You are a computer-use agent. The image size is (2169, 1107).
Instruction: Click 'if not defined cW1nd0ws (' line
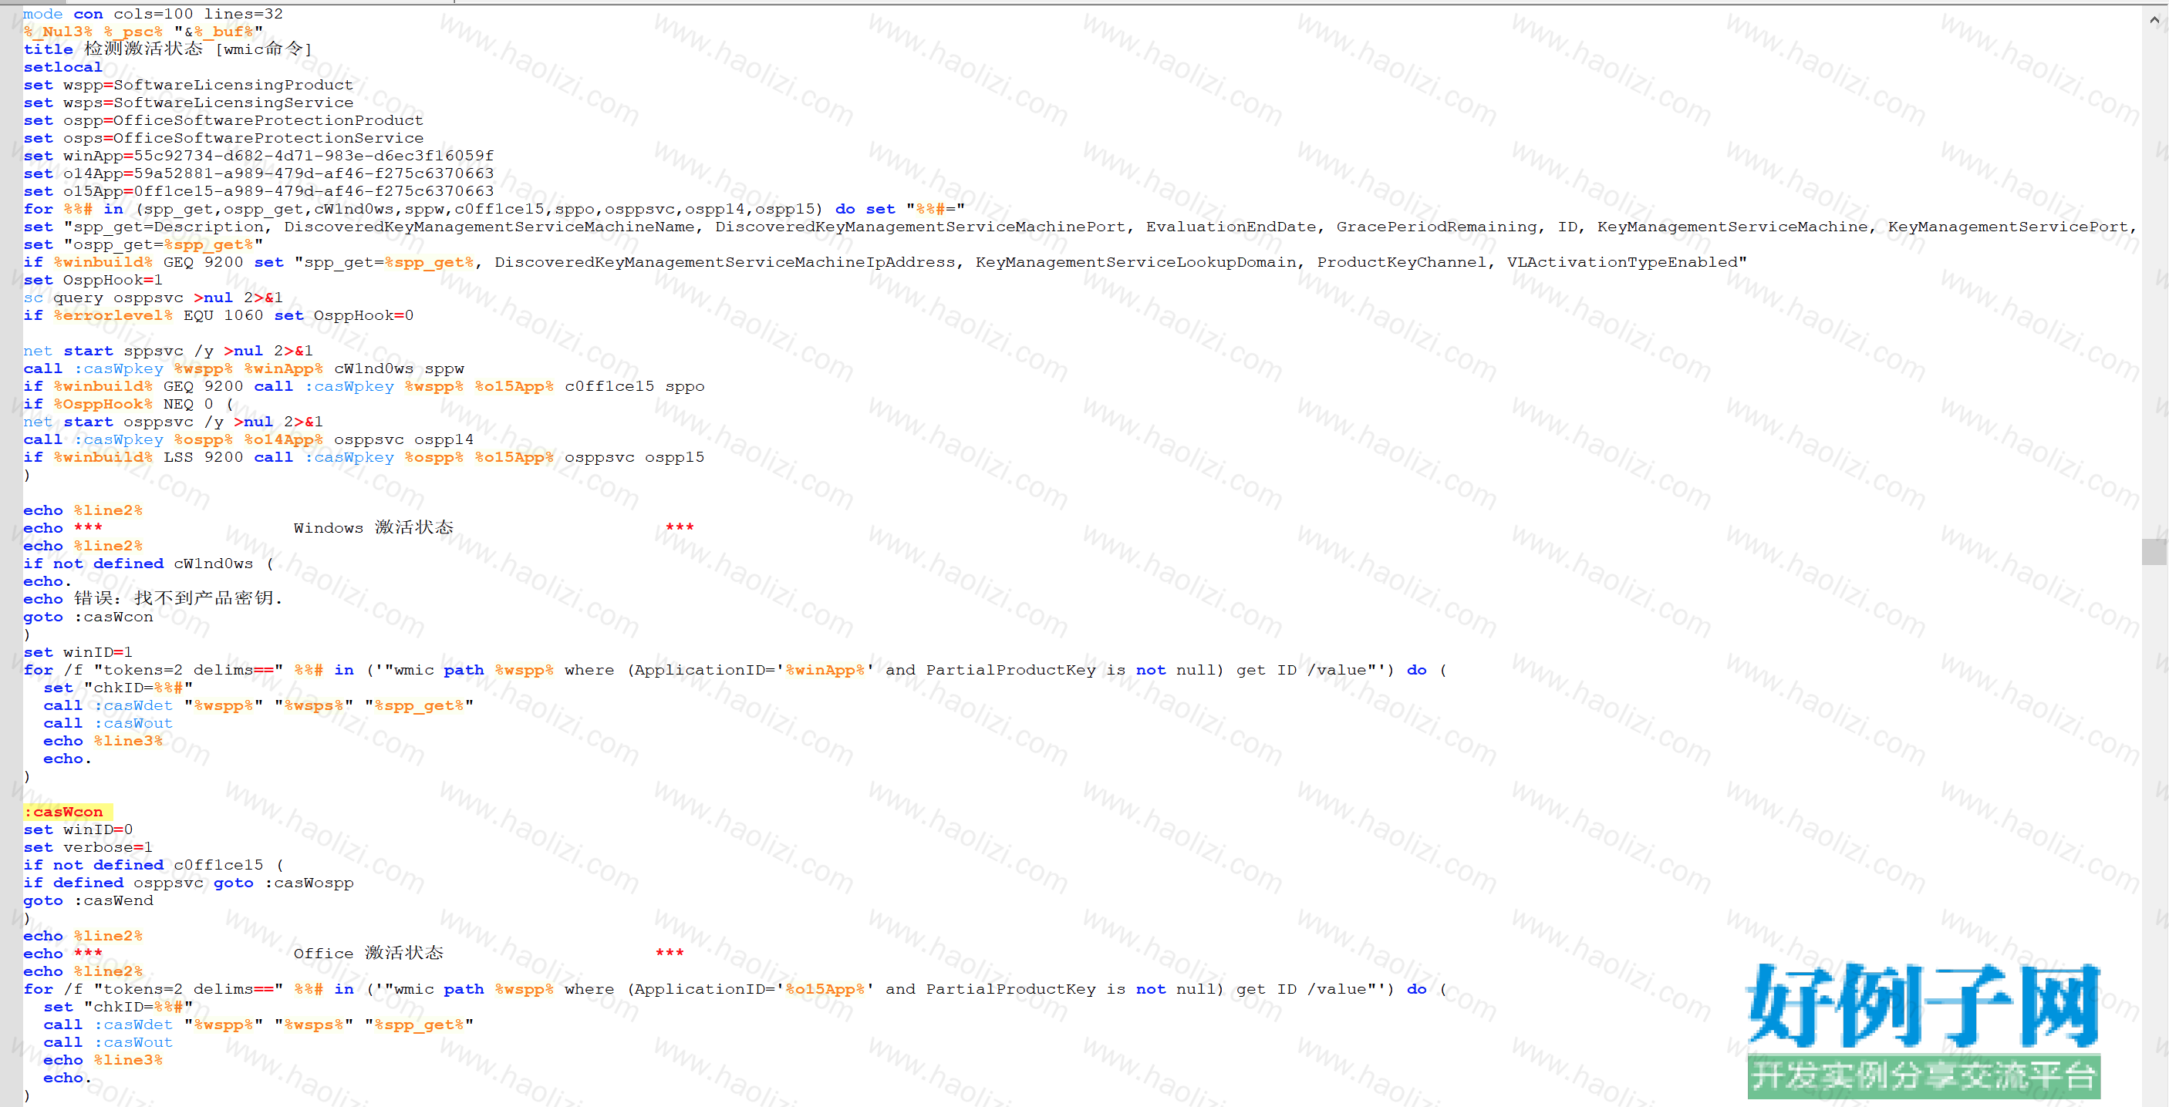[x=148, y=564]
